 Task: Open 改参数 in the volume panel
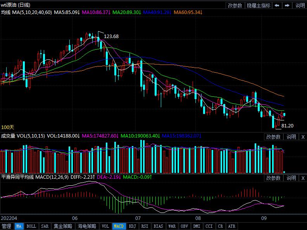tap(273, 137)
